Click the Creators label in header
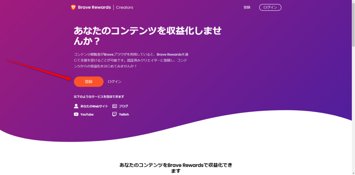Viewport: 355px width, 175px height. pos(124,7)
